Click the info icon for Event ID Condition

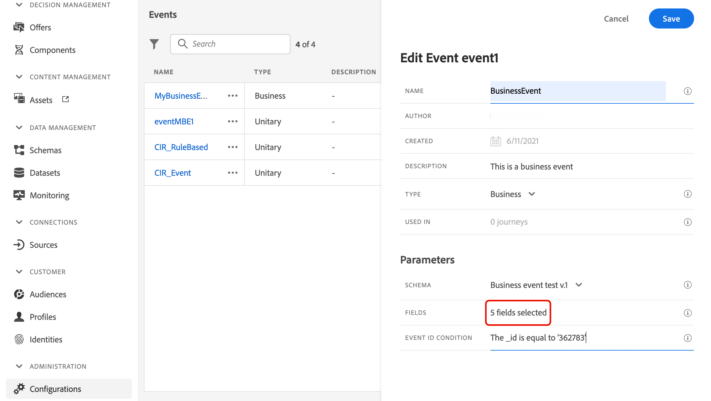pyautogui.click(x=687, y=338)
